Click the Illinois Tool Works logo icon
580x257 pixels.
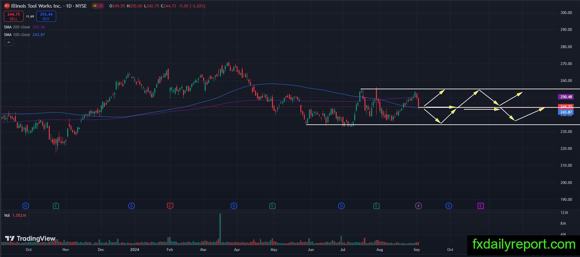tap(7, 6)
